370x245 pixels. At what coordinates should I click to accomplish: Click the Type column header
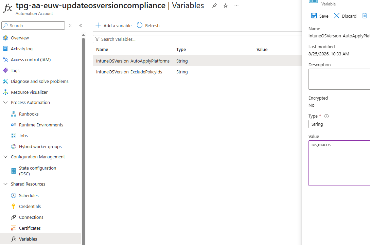coord(181,49)
